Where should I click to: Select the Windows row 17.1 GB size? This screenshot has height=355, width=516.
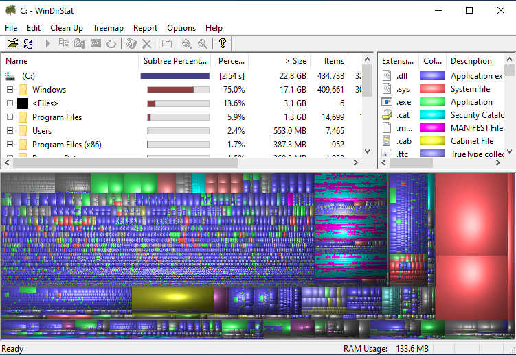pyautogui.click(x=293, y=90)
